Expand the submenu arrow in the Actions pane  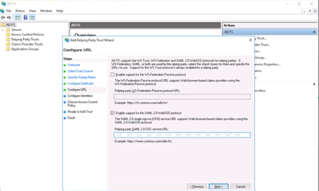pos(314,84)
